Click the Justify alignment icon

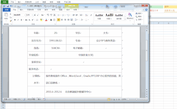pos(68,20)
